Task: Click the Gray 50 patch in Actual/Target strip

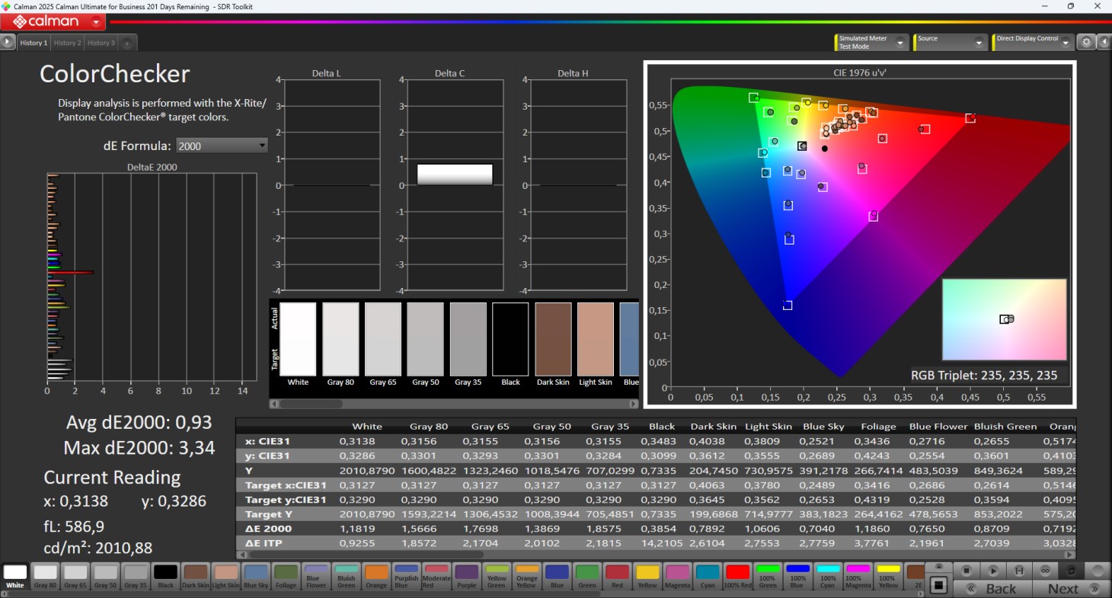Action: click(x=425, y=339)
